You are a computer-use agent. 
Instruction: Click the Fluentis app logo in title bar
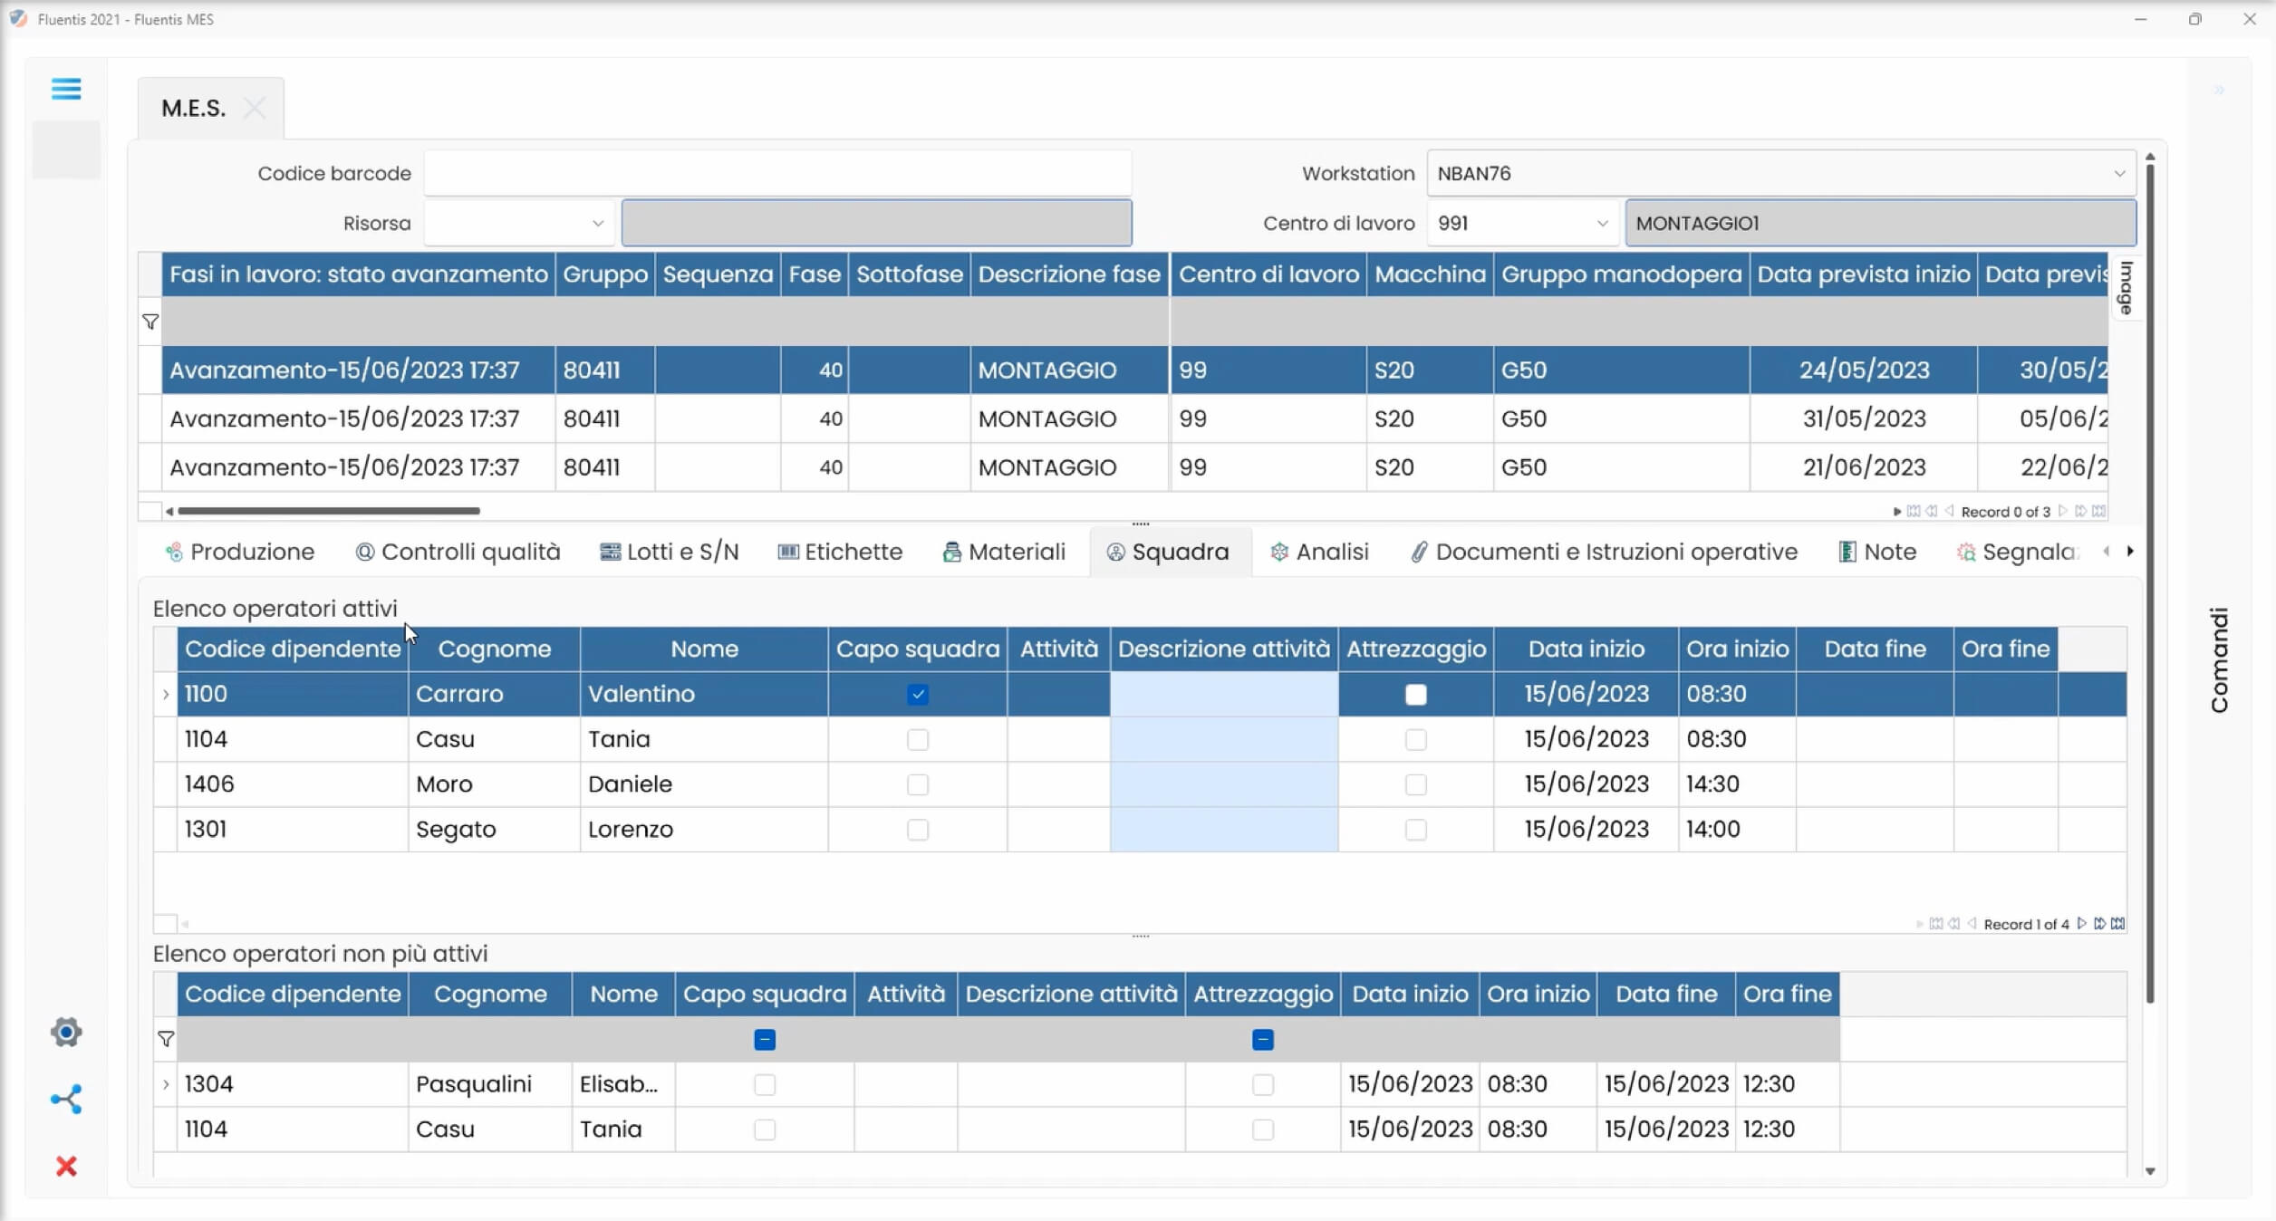pyautogui.click(x=18, y=18)
